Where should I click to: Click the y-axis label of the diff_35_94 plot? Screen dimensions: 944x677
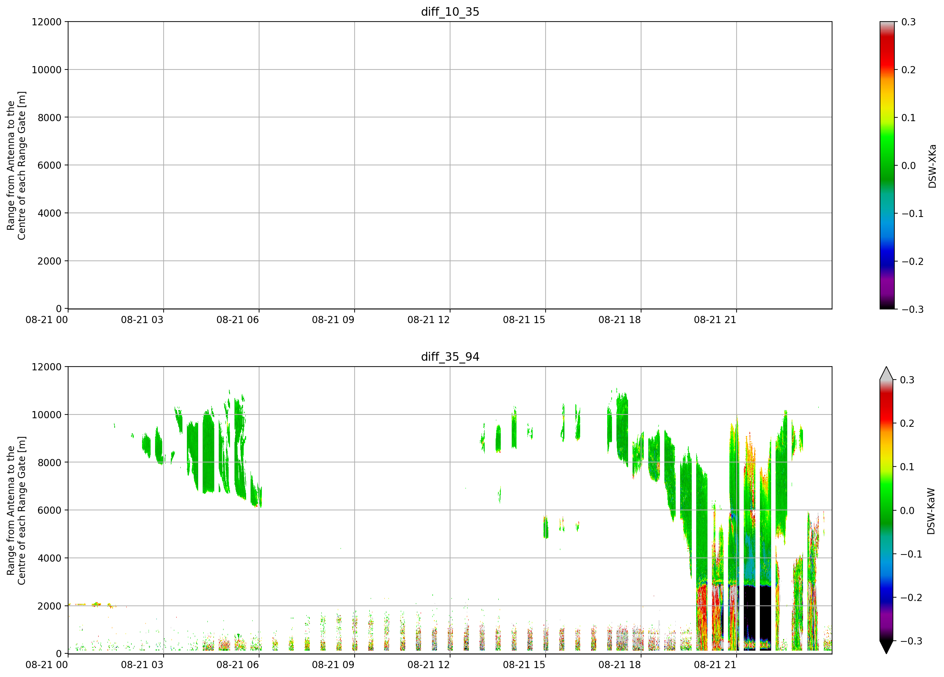click(x=16, y=511)
